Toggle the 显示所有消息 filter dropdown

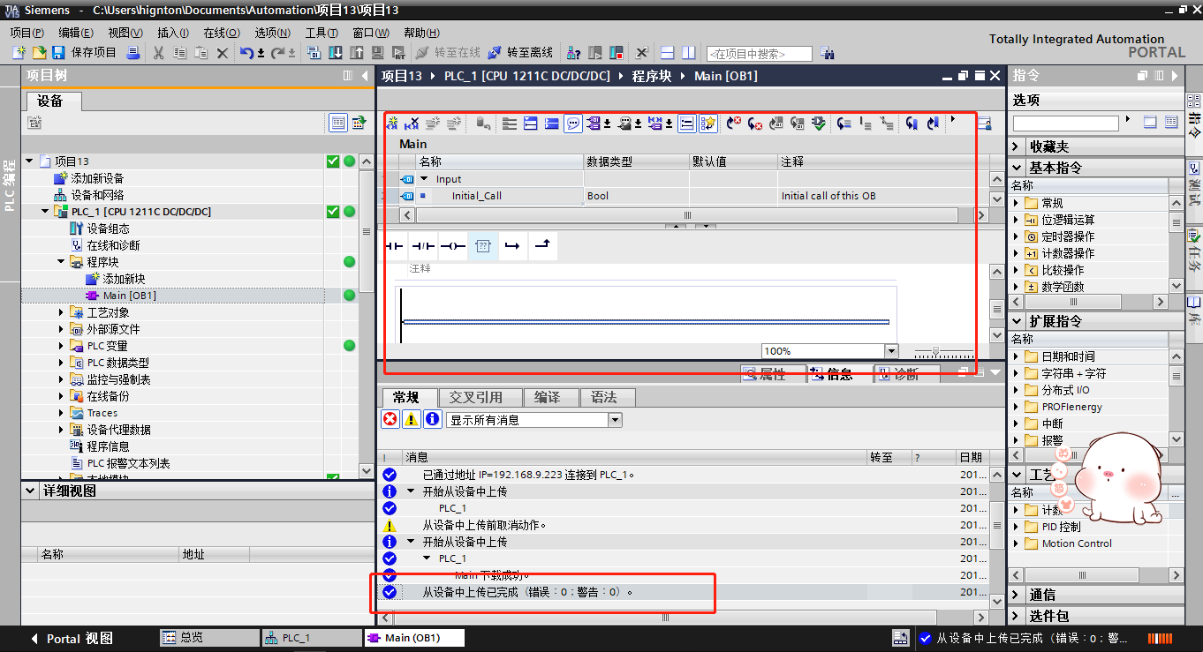[x=614, y=420]
